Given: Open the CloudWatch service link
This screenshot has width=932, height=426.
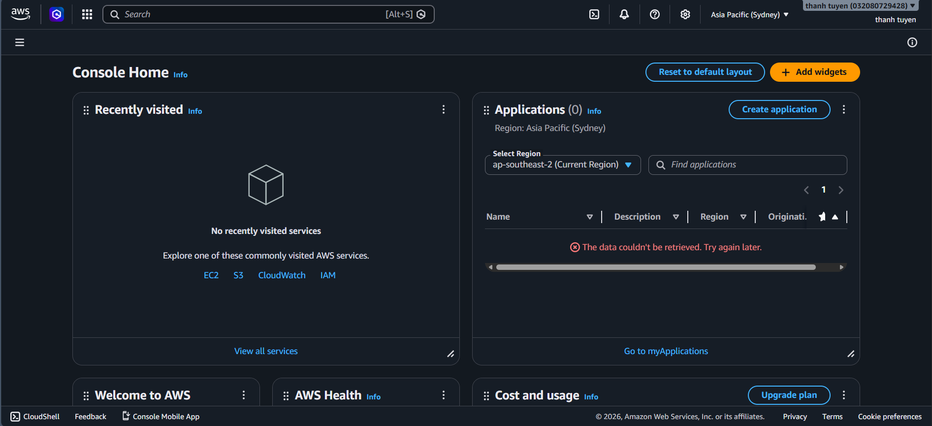Looking at the screenshot, I should pos(282,275).
